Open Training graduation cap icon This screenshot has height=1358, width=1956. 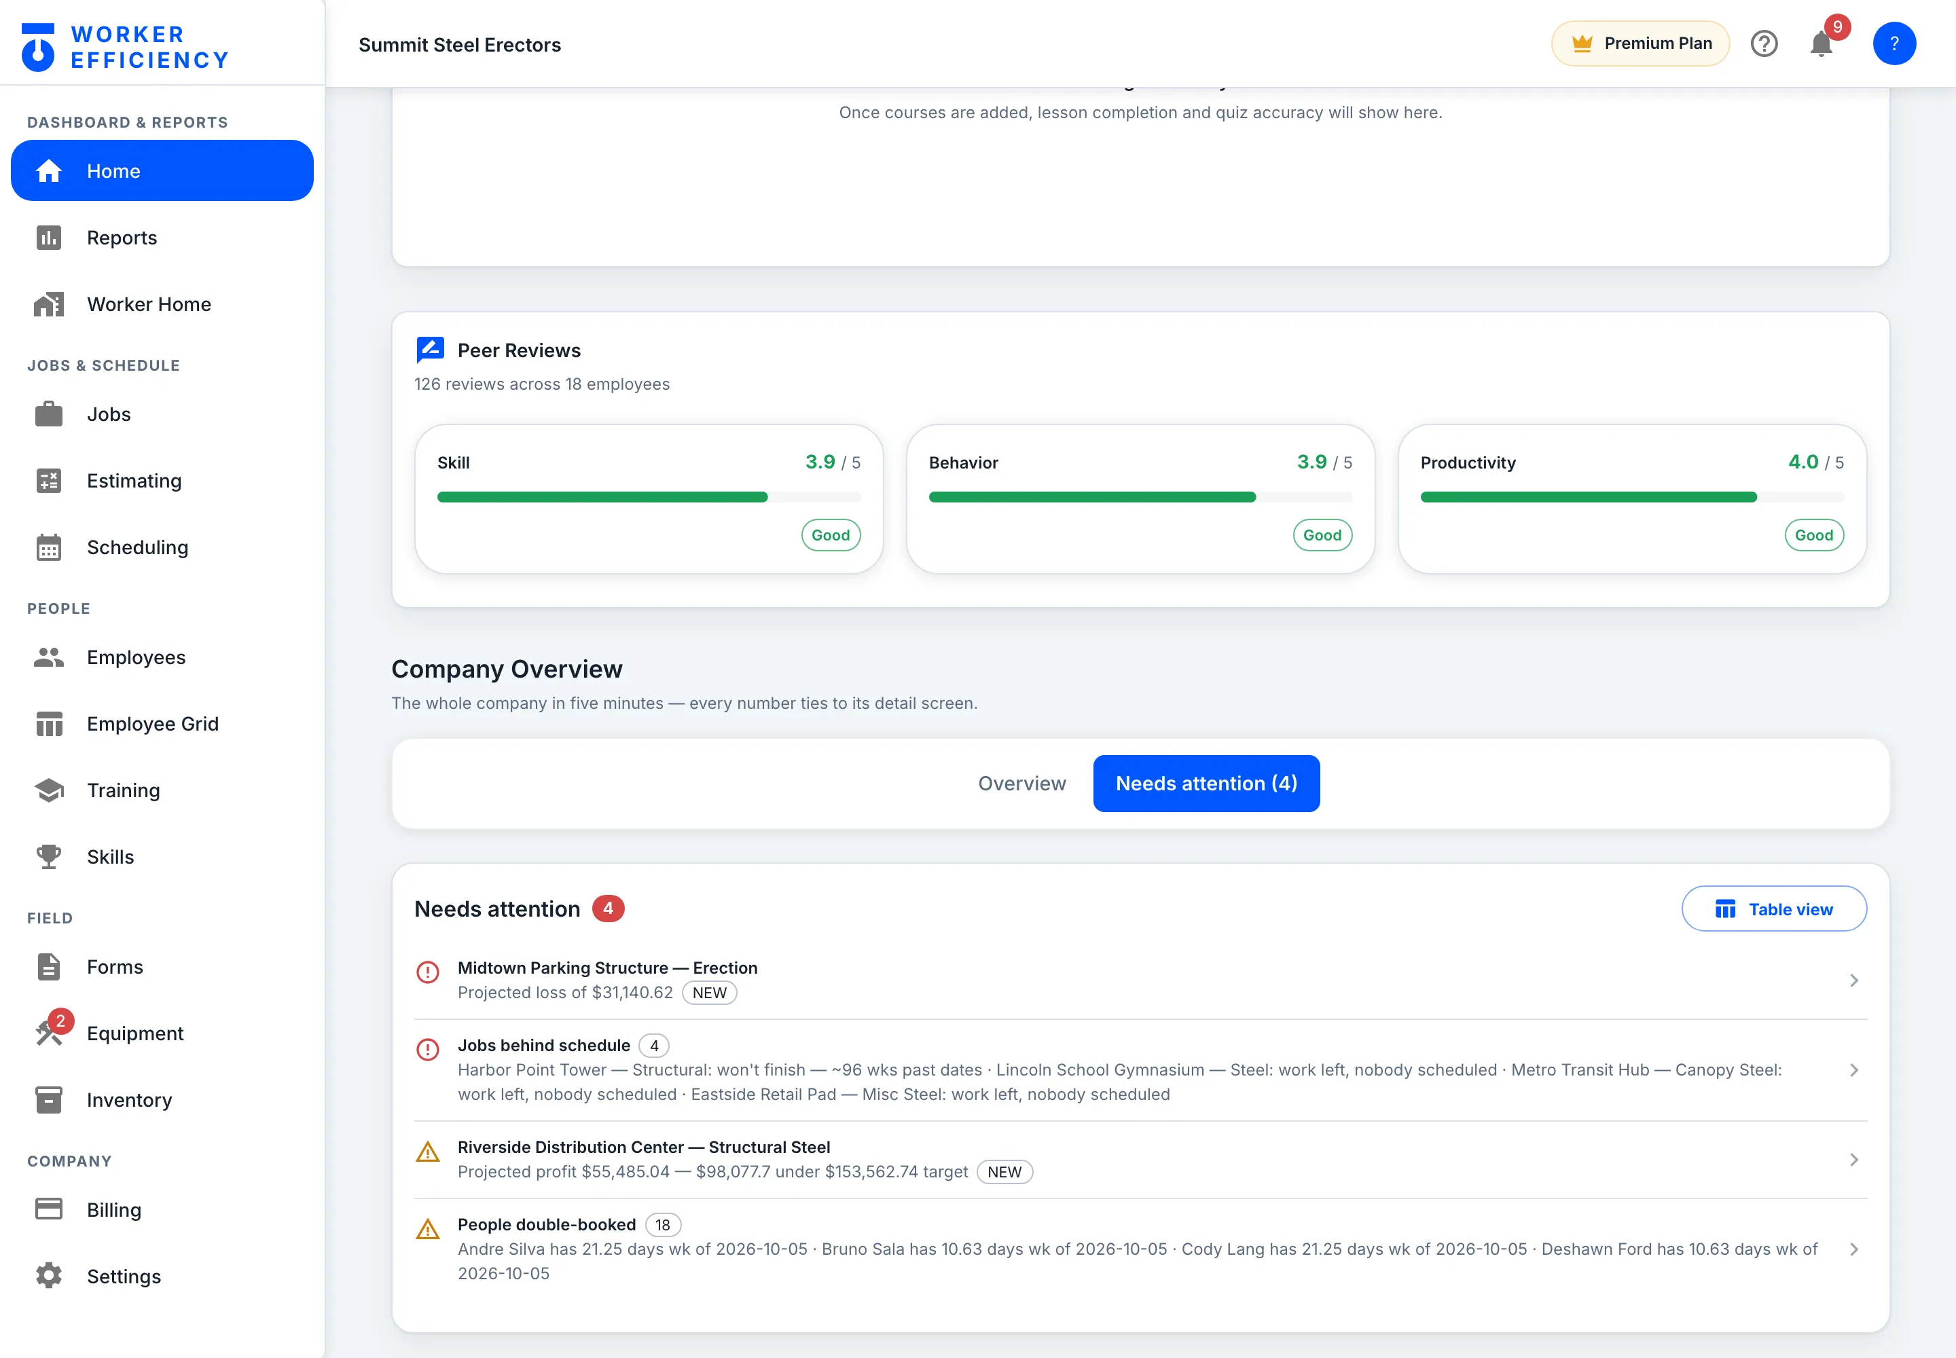48,790
